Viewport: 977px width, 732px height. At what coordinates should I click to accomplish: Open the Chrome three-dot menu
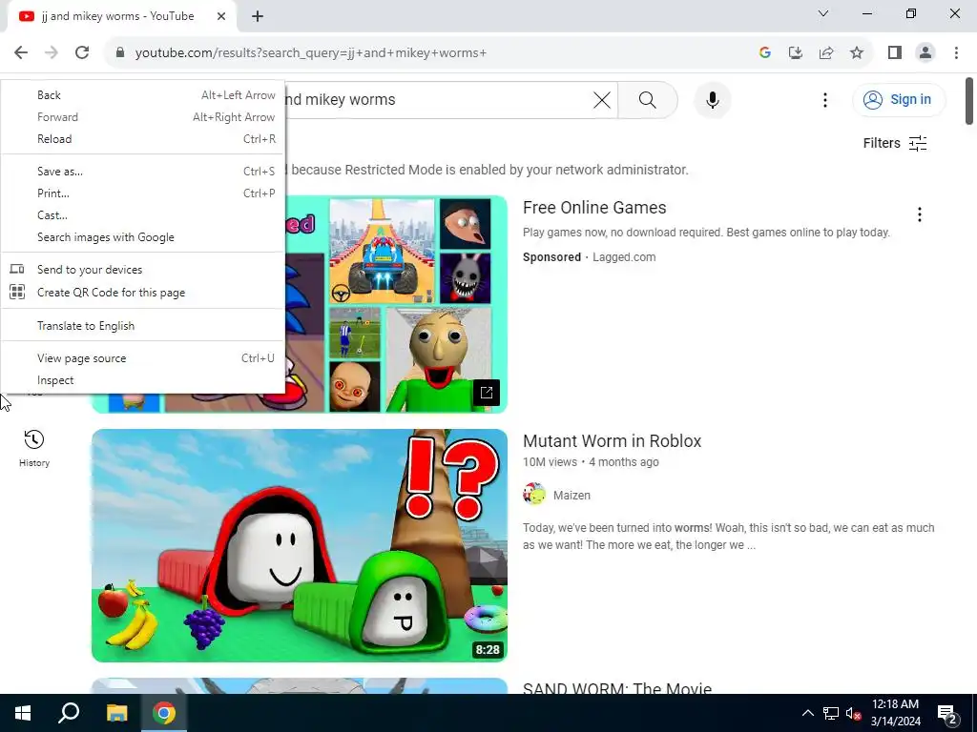click(956, 53)
